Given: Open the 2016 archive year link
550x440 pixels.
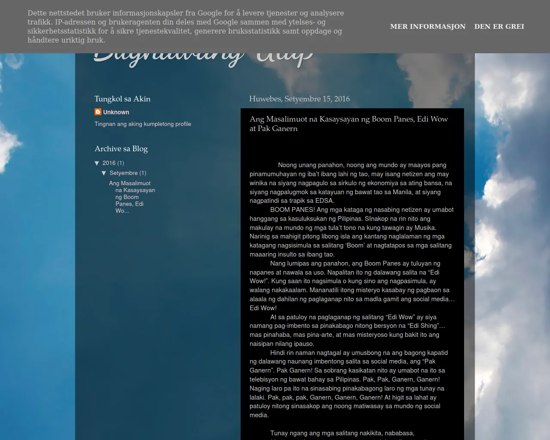Looking at the screenshot, I should coord(109,163).
